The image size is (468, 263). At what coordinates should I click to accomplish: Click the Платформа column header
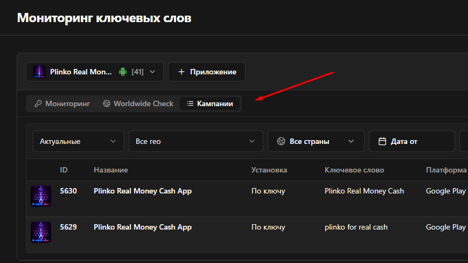coord(446,170)
